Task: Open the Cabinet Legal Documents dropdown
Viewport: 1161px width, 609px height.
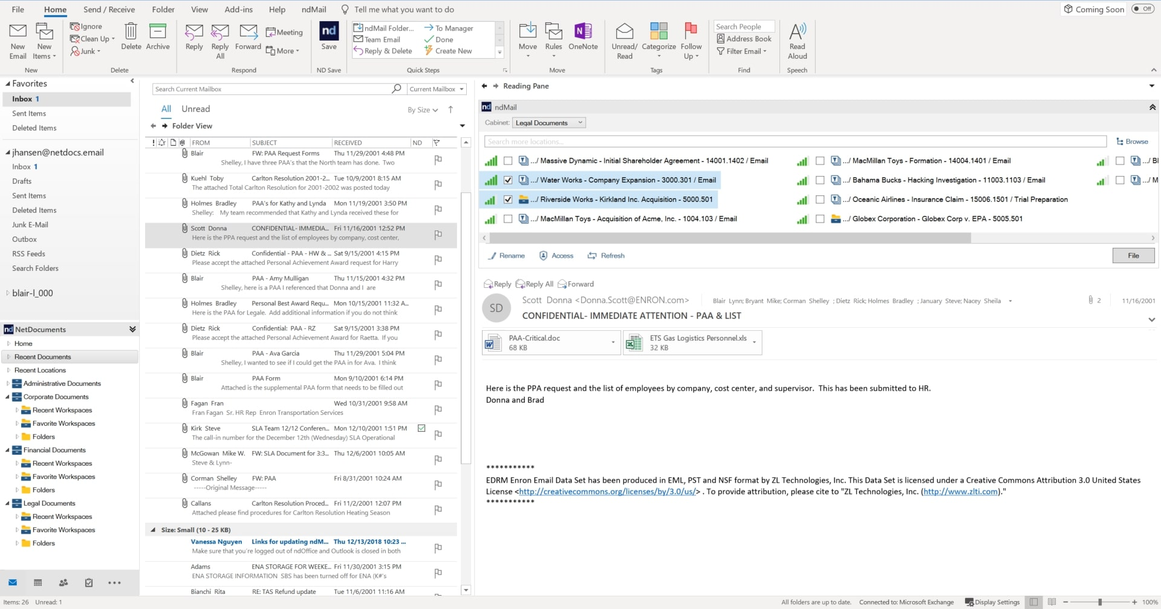Action: 549,123
